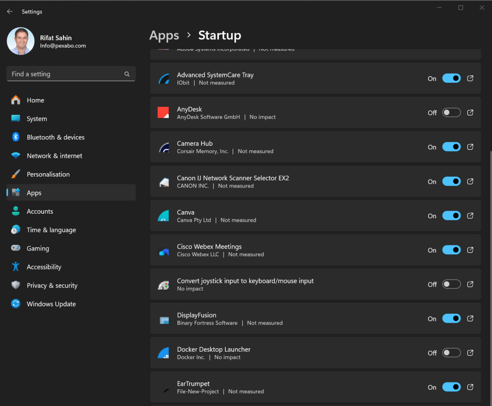The width and height of the screenshot is (492, 406).
Task: Open Home settings page
Action: (71, 100)
